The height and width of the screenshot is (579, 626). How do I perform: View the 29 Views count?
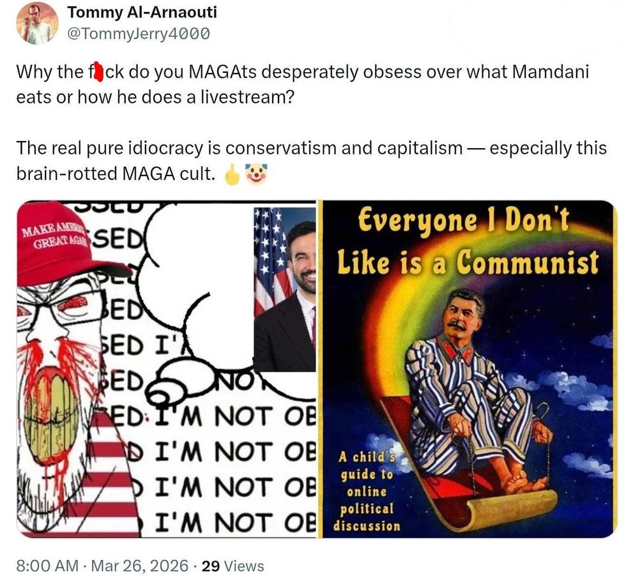233,566
